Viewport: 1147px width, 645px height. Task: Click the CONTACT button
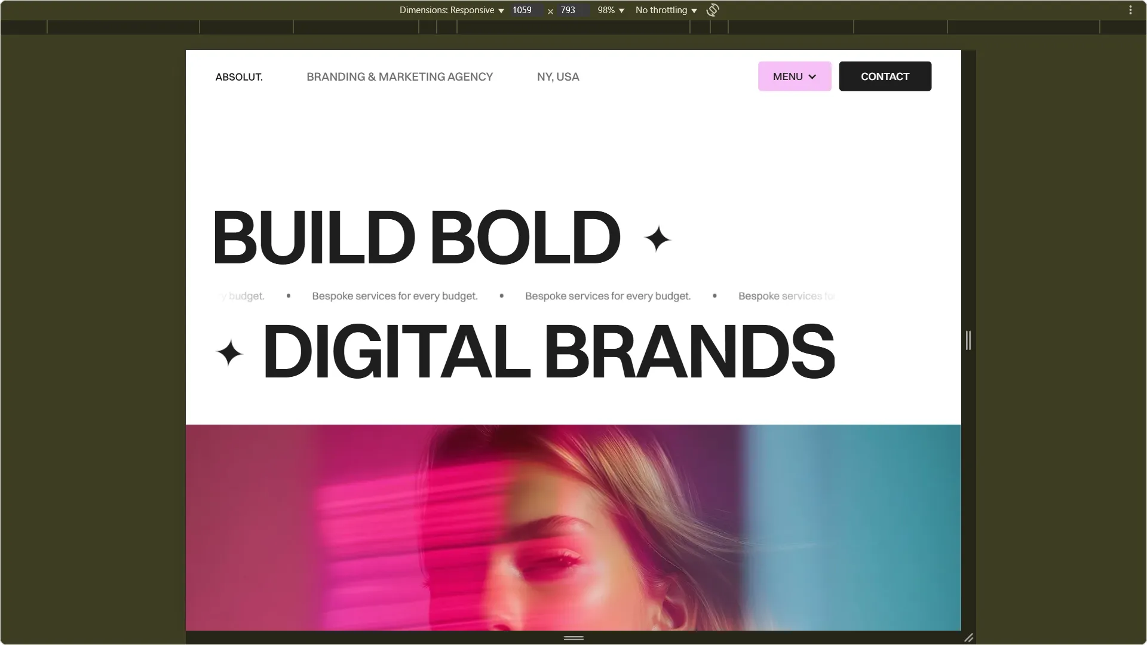885,76
